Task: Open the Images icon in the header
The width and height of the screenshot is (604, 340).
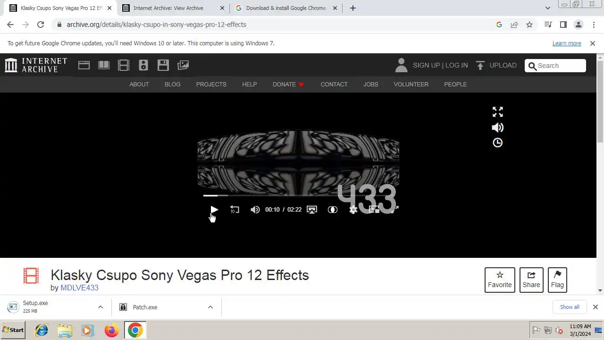Action: tap(183, 65)
